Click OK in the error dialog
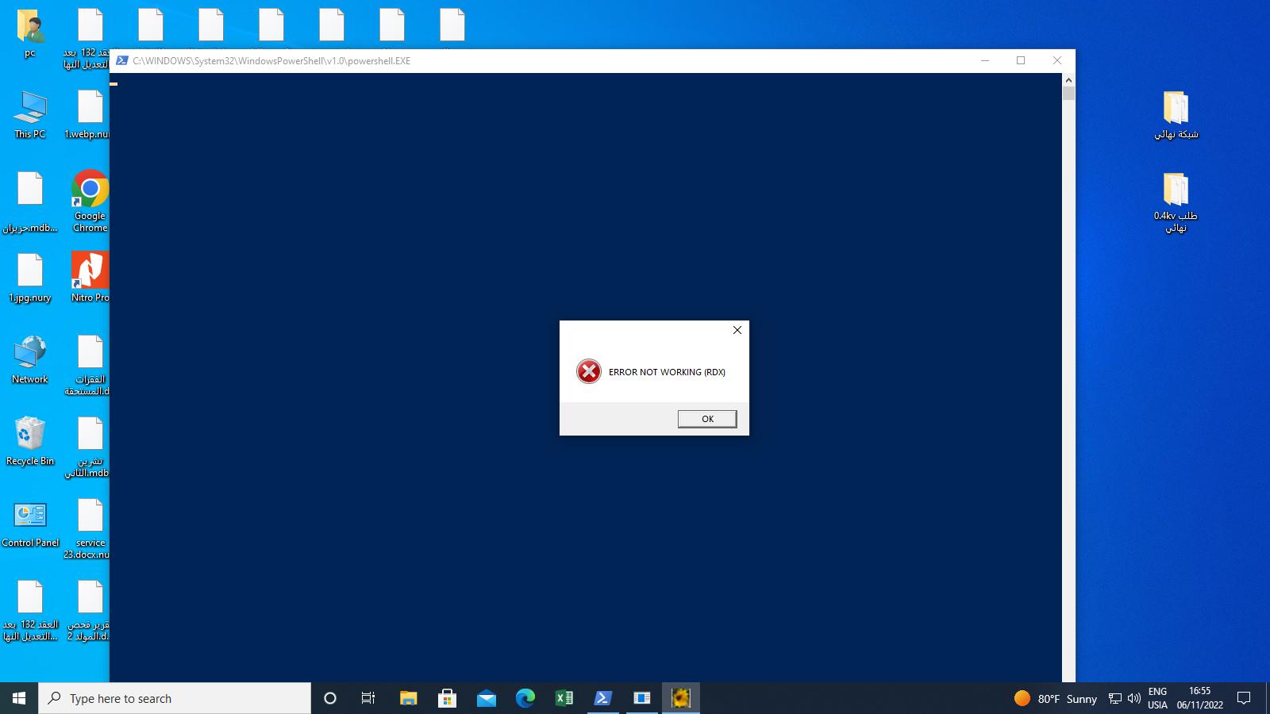1270x714 pixels. [x=706, y=419]
